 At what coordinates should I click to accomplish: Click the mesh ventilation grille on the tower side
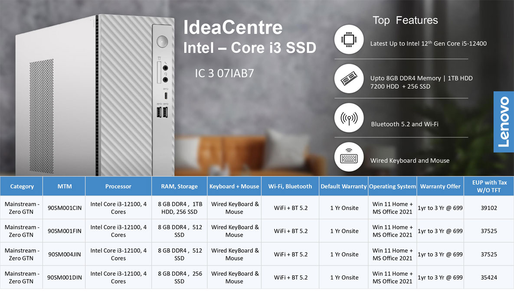[41, 116]
